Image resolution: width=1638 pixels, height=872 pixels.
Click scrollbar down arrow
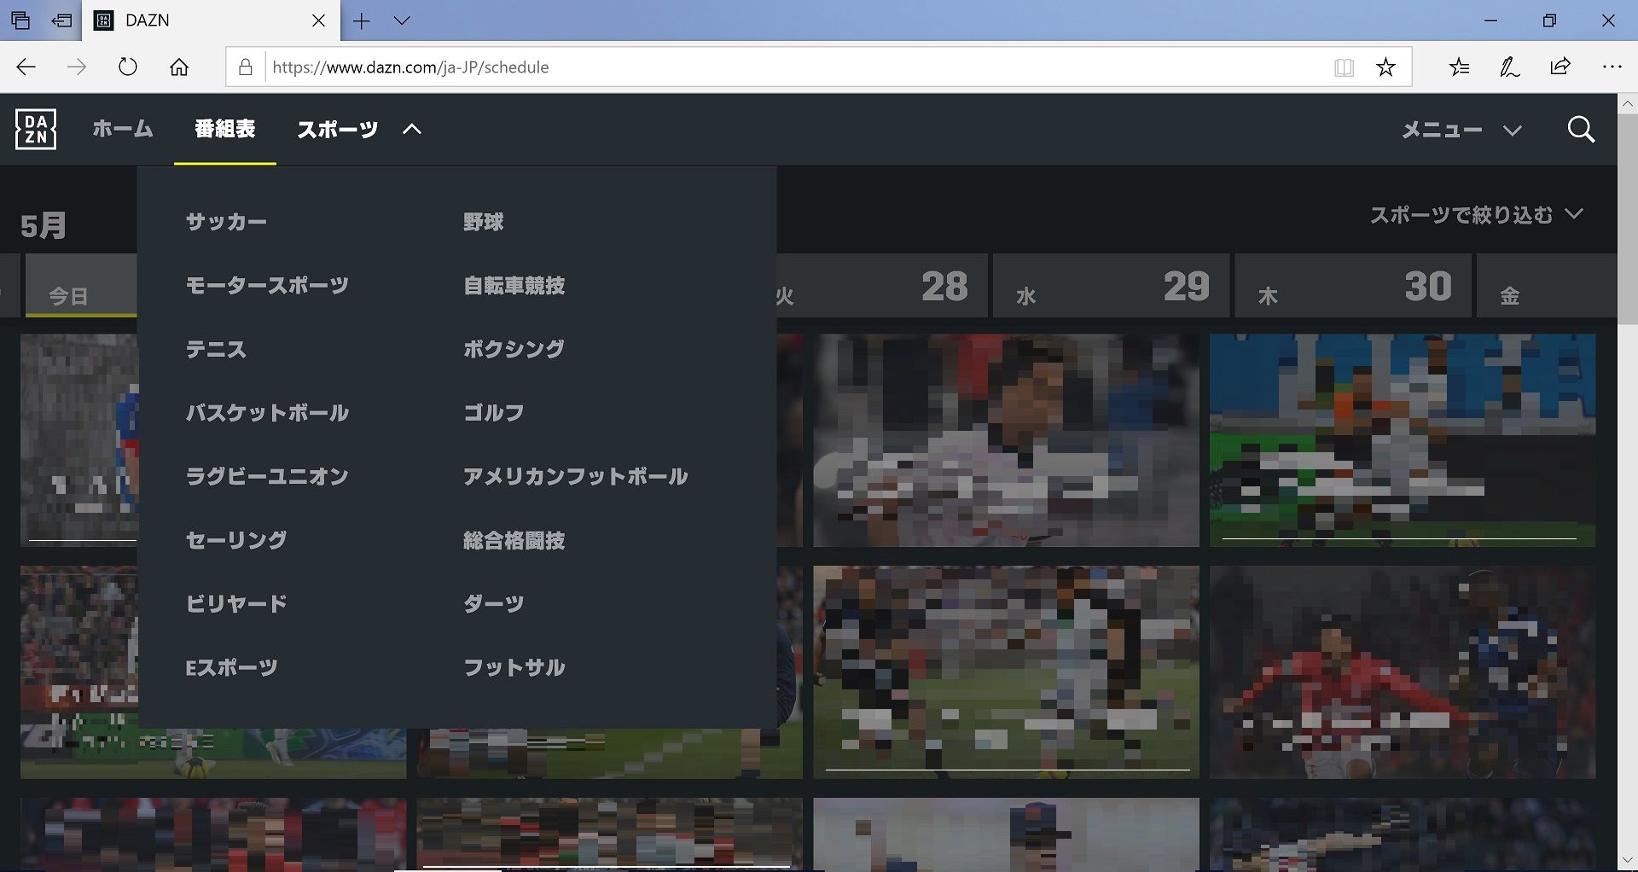[x=1627, y=861]
